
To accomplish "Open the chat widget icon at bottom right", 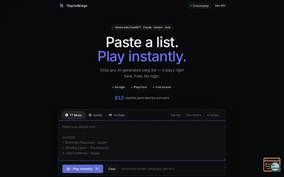I will click(x=272, y=165).
